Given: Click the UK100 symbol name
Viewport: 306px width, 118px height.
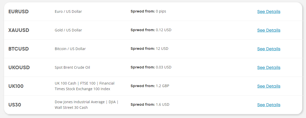Looking at the screenshot, I should [x=16, y=86].
